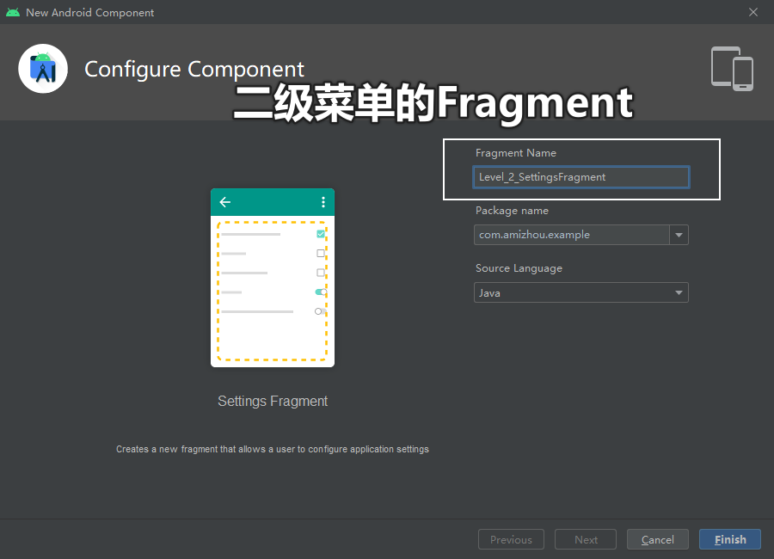774x559 pixels.
Task: Select the radio button in the preview
Action: tap(319, 310)
